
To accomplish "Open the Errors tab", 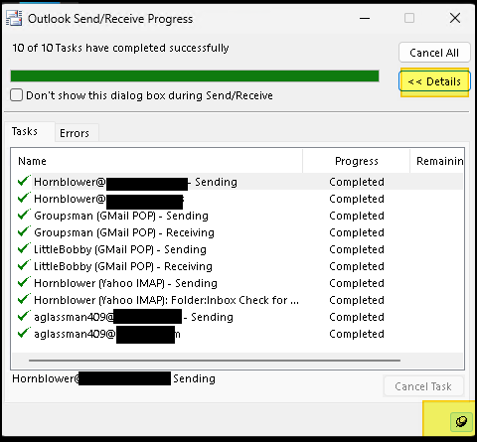I will [77, 133].
